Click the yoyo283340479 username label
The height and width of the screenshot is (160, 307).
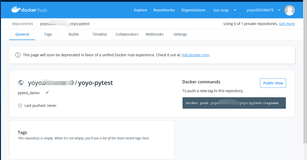(260, 10)
